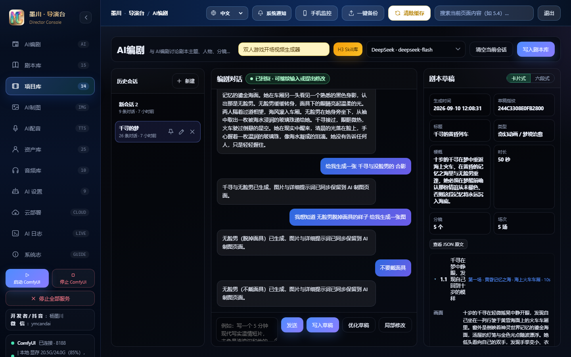Click the 系统志 info icon

15,254
